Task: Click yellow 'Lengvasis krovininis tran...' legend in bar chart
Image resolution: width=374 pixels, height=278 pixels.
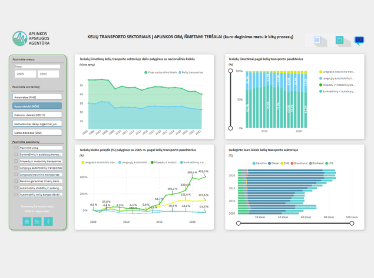Action: [x=337, y=72]
